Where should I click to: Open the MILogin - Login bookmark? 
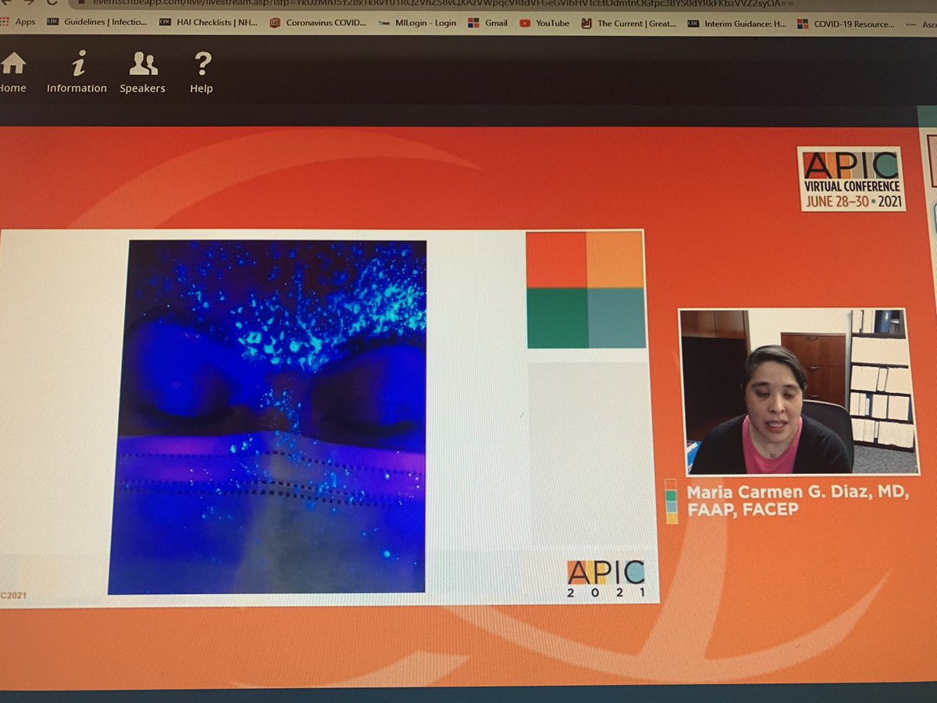click(418, 23)
